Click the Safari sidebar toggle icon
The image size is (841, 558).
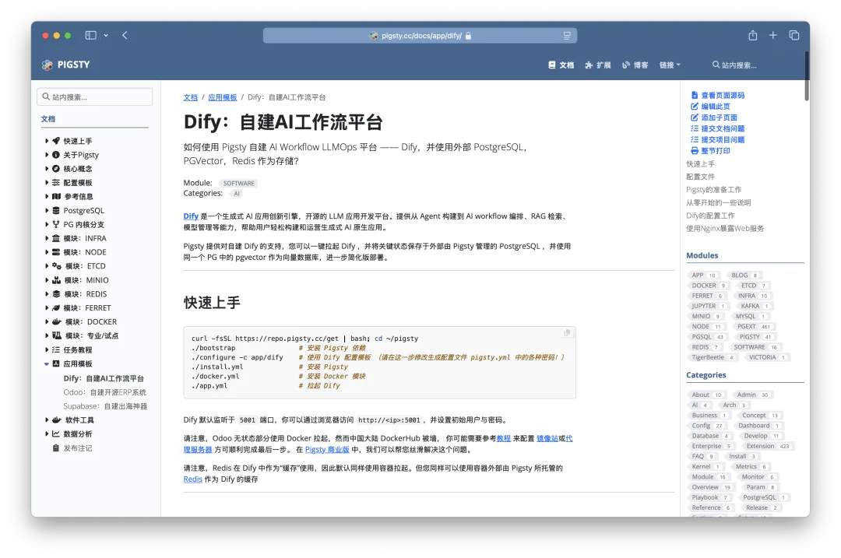[90, 35]
